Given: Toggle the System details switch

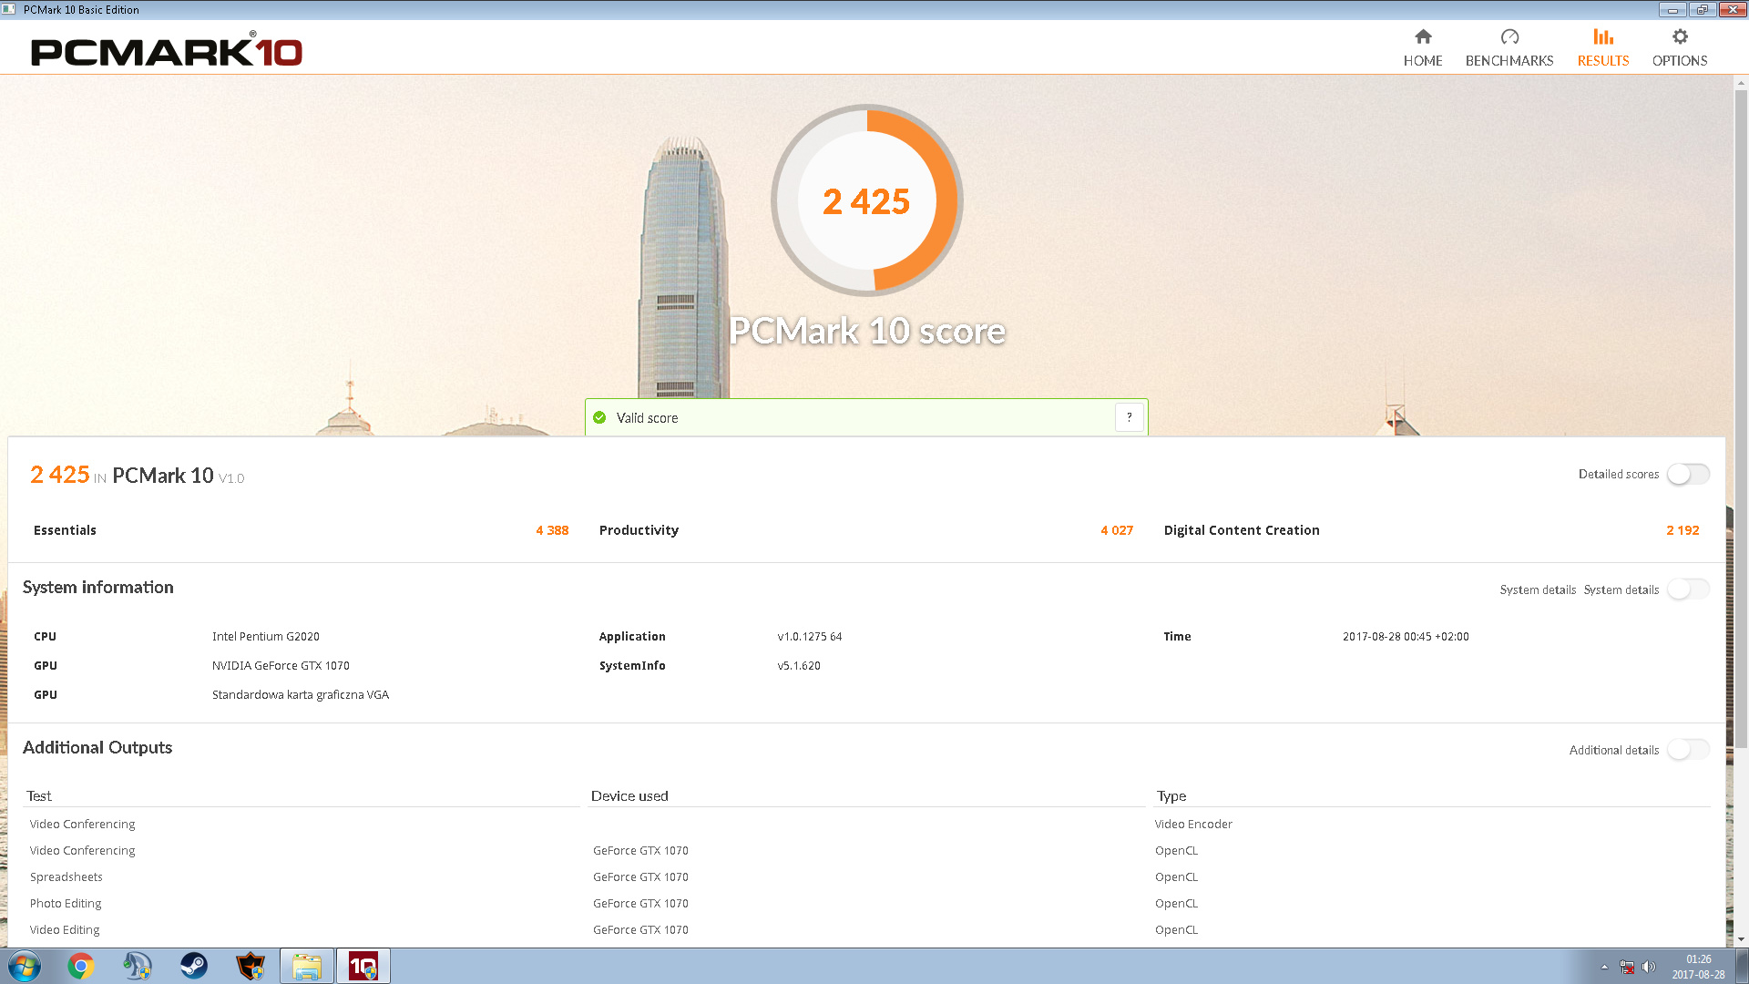Looking at the screenshot, I should pyautogui.click(x=1688, y=589).
